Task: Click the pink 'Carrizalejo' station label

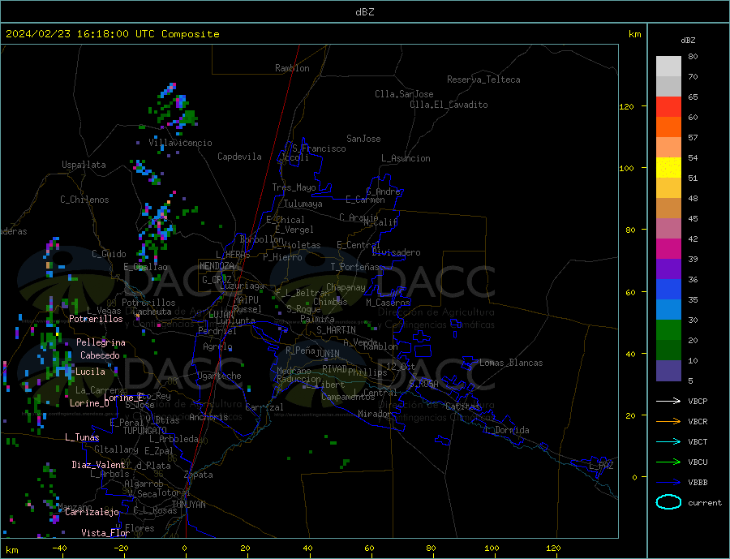Action: coord(92,513)
